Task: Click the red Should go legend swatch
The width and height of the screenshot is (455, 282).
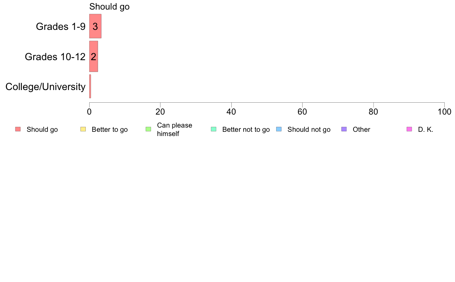Action: tap(18, 129)
